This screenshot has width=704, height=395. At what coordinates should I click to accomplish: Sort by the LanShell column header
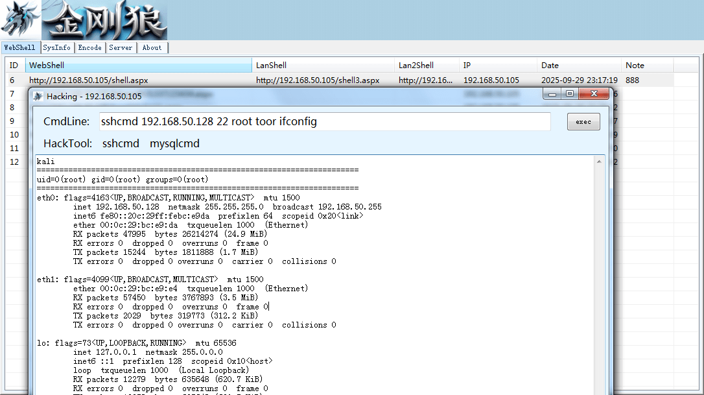coord(323,65)
